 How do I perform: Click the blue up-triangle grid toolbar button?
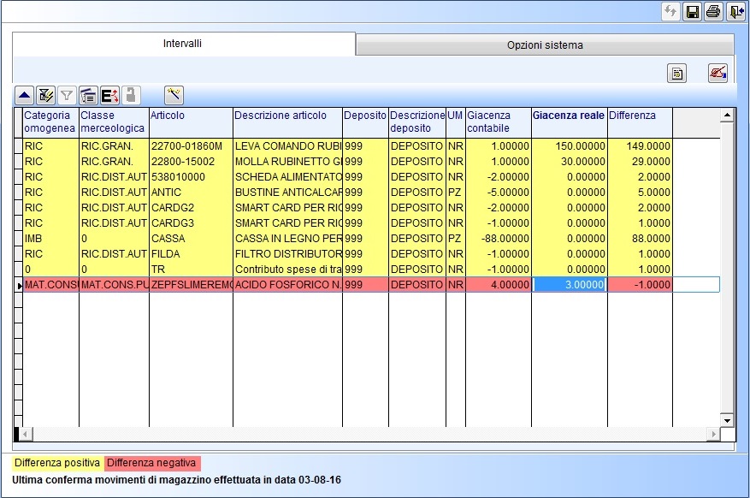point(25,96)
